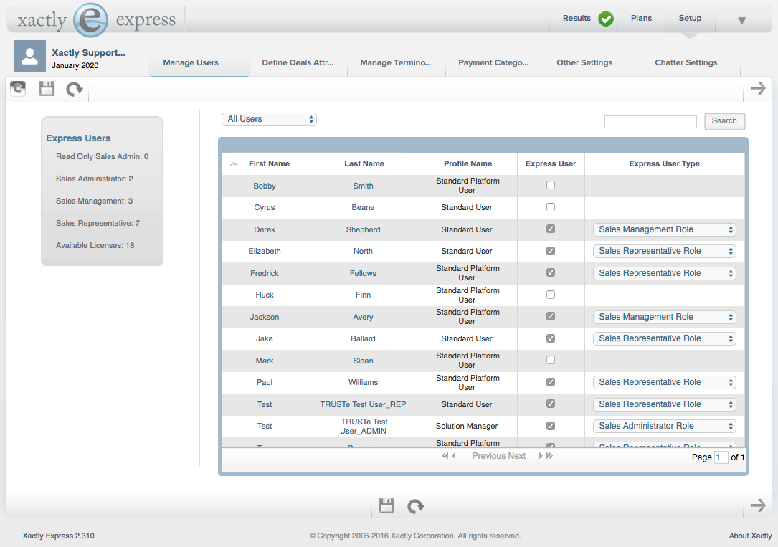Open the Shepherd last name link
Screen dimensions: 778x547
click(364, 229)
